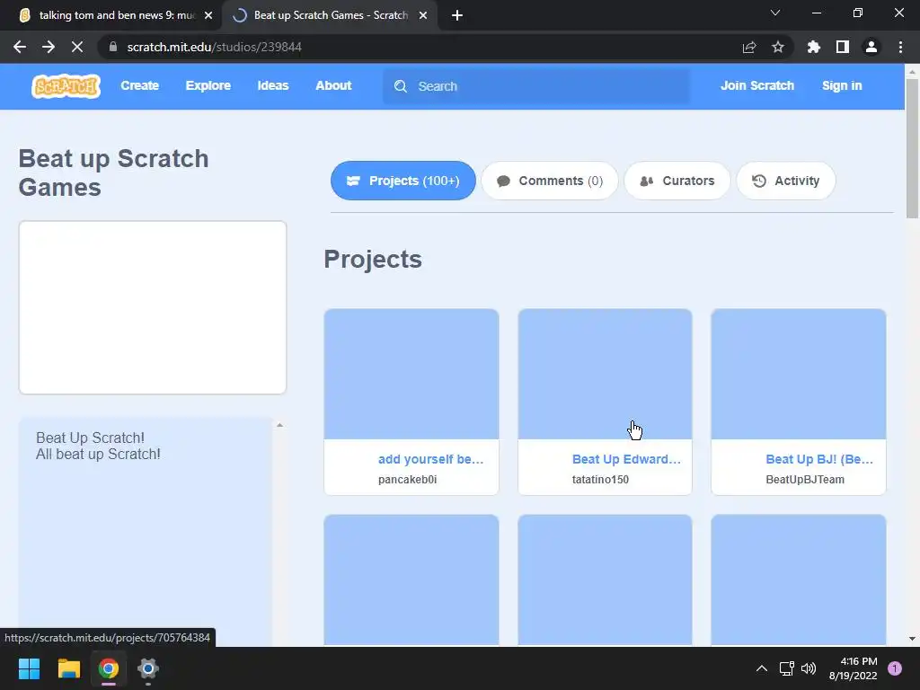Open the Windows Start menu

29,668
